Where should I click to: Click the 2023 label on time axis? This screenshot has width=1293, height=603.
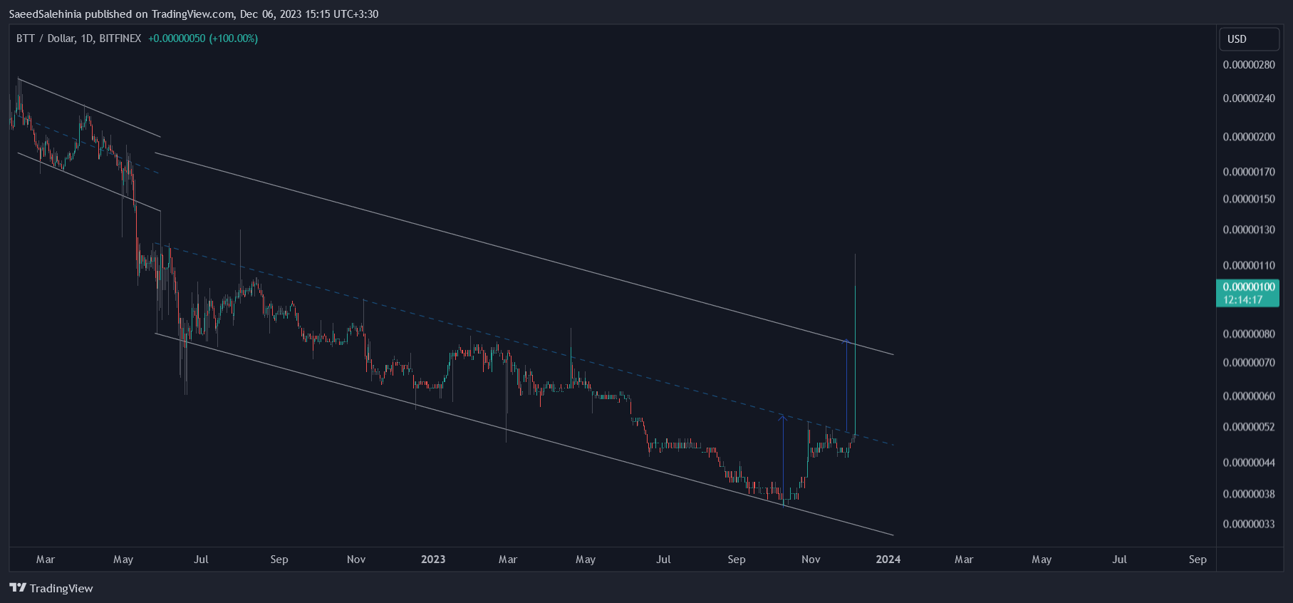433,560
